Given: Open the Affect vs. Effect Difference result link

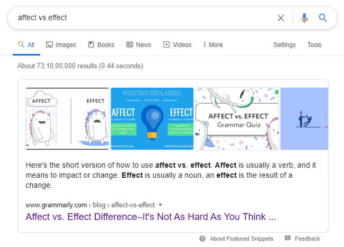Looking at the screenshot, I should tap(151, 217).
